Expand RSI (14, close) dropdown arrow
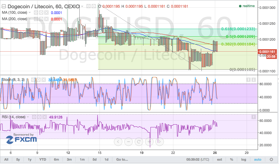This screenshot has width=279, height=164. click(28, 117)
